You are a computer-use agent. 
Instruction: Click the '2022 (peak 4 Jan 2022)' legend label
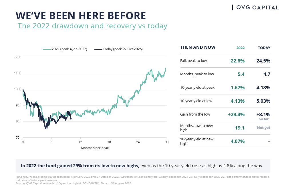(x=69, y=49)
